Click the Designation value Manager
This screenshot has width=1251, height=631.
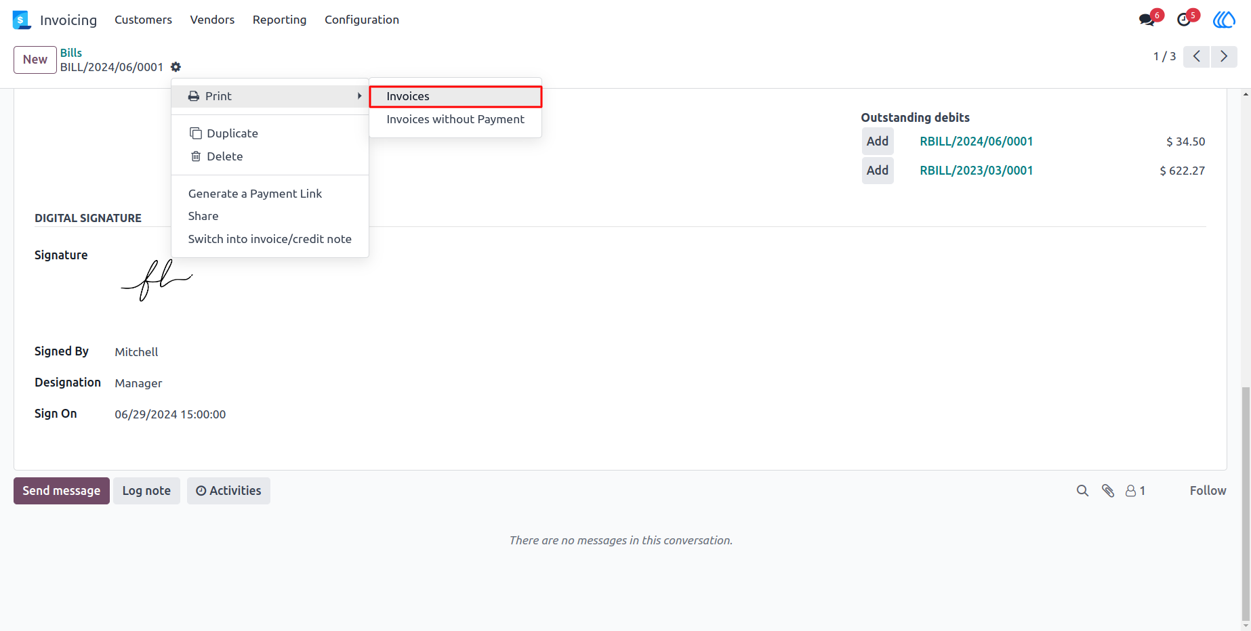[x=138, y=383]
